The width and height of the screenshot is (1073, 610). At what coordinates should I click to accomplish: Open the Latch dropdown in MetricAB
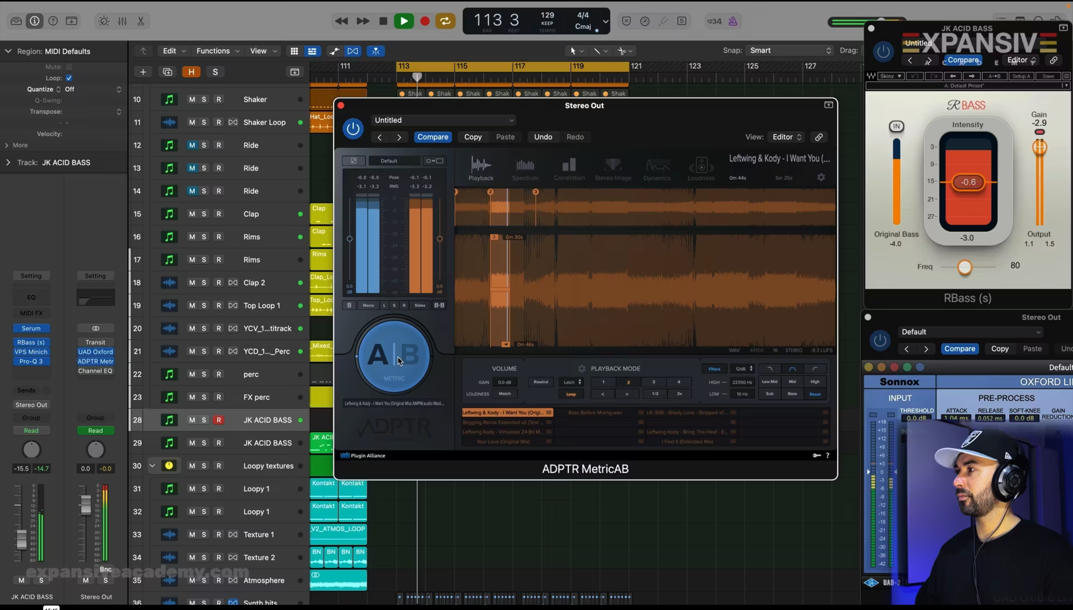(x=572, y=382)
